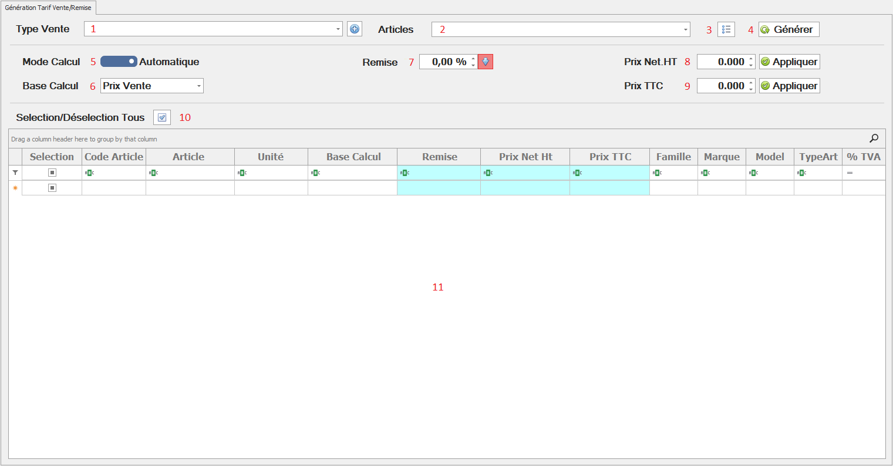Toggle the Mode Calcul Automatique switch

pos(119,62)
